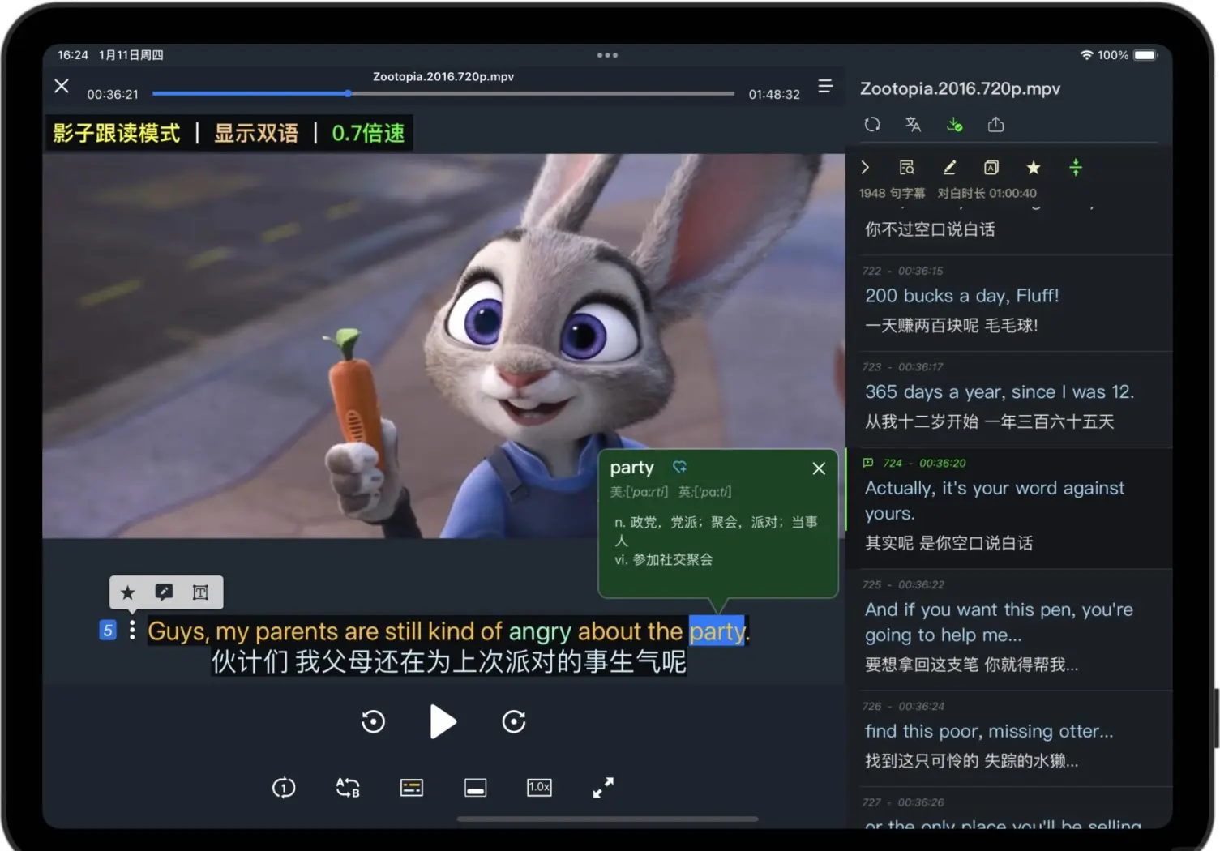Click the video frame of Judy Hopps
Viewport: 1220px width, 851px height.
pos(443,346)
